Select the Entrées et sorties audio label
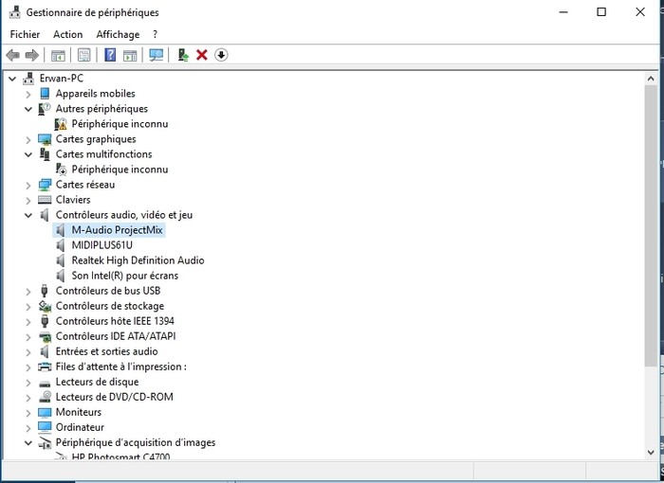The image size is (664, 483). [106, 351]
